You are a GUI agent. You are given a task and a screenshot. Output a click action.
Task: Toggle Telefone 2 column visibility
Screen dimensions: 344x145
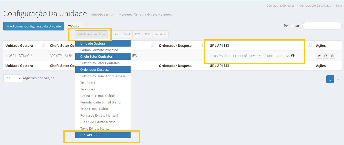point(103,89)
